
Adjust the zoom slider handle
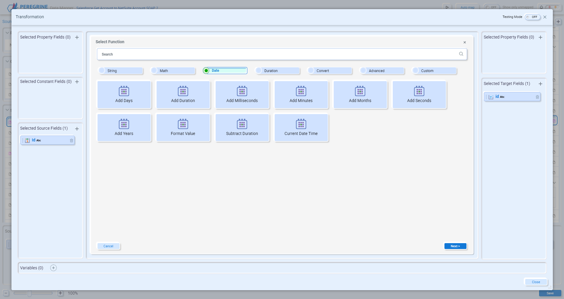click(29, 293)
